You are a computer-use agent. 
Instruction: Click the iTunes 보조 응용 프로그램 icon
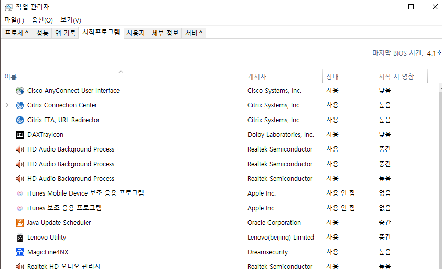tap(20, 208)
